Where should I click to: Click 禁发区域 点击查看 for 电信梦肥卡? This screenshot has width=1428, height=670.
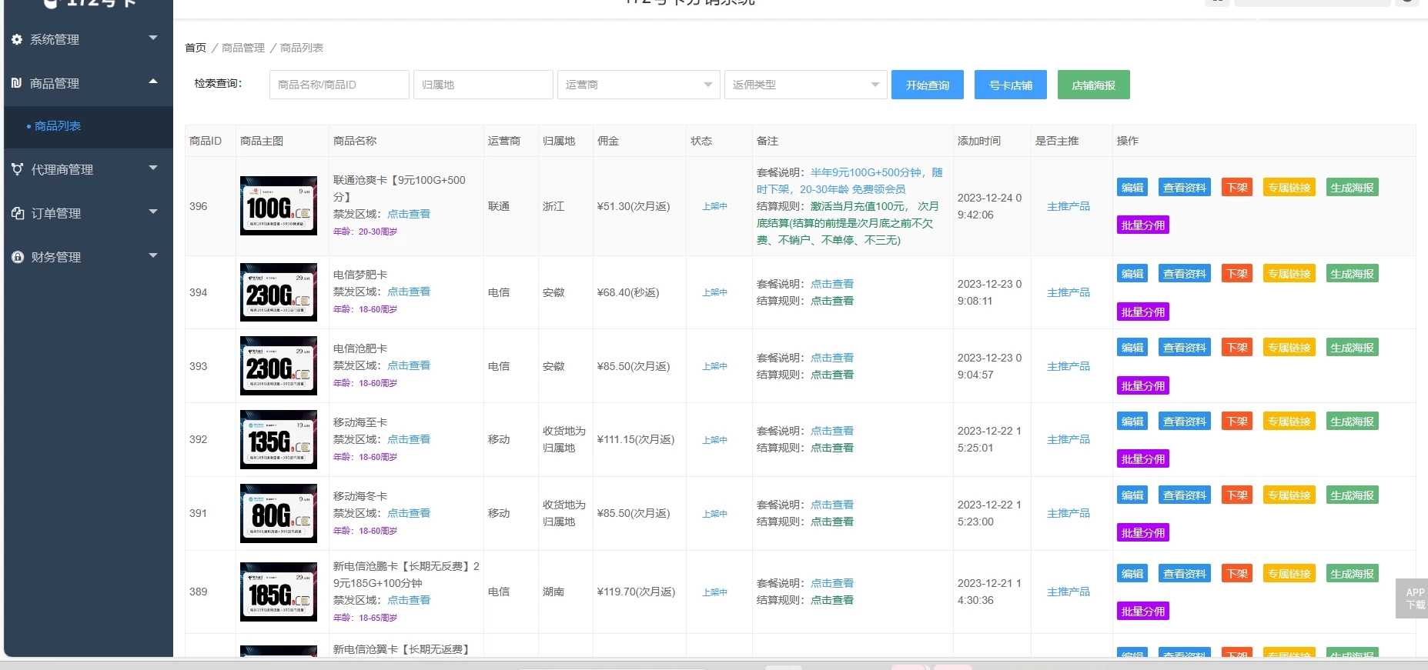pyautogui.click(x=409, y=292)
